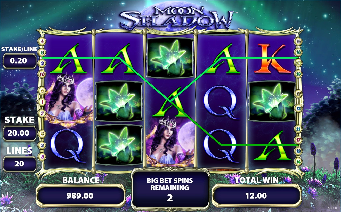341x212 pixels.
Task: Select payline marker number 15
Action: click(x=298, y=41)
